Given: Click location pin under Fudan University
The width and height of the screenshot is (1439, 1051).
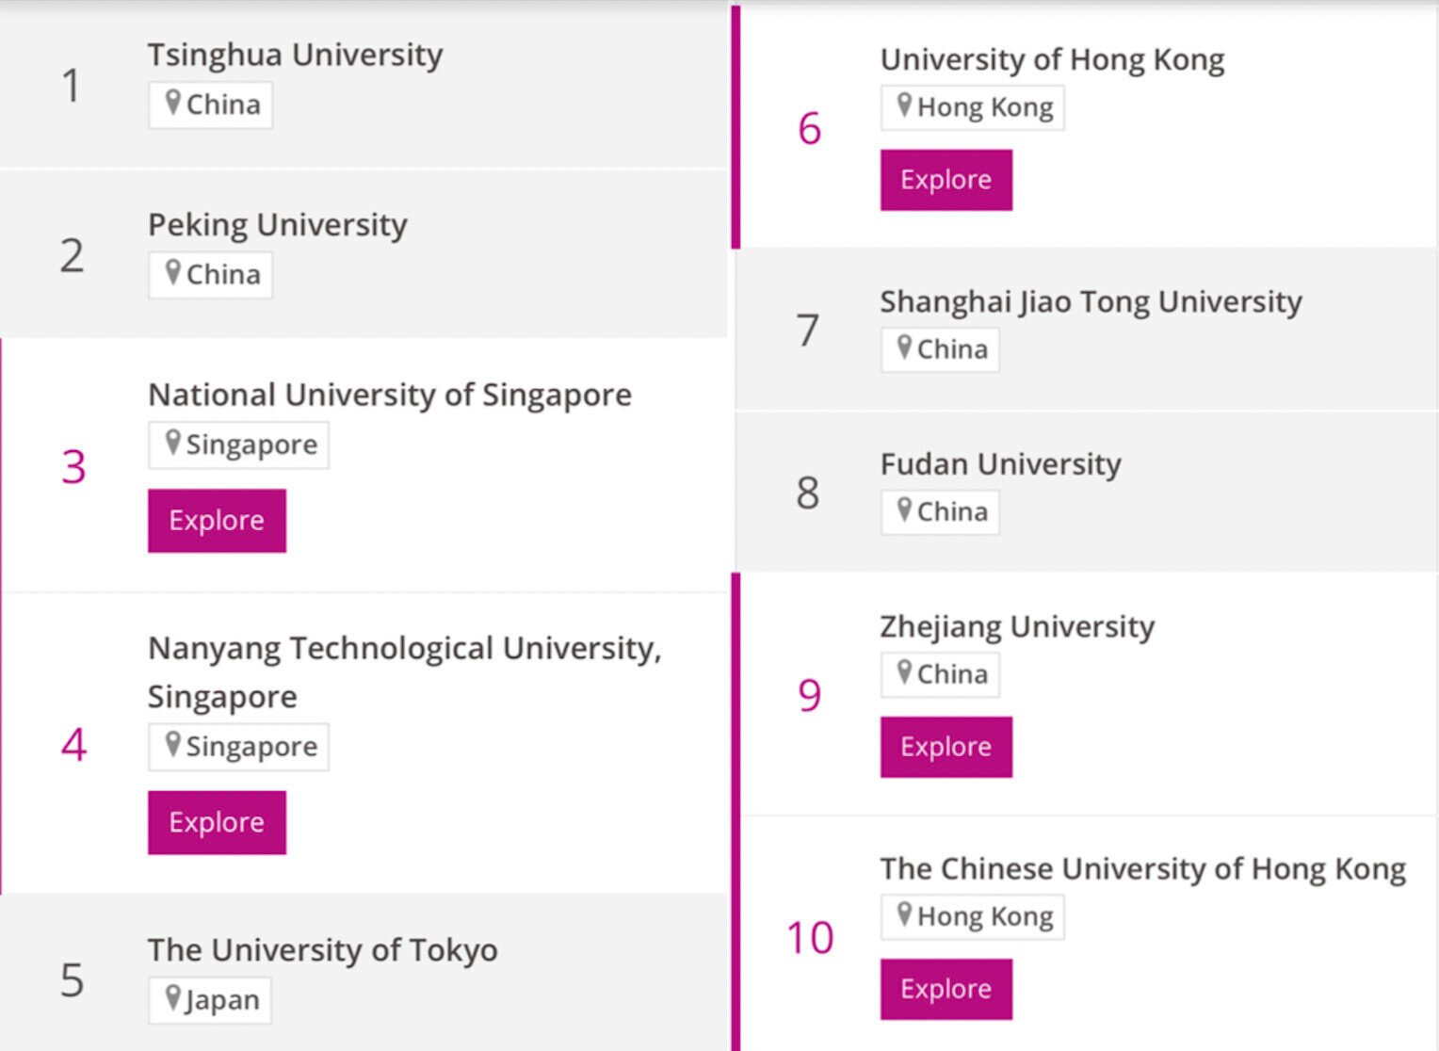Looking at the screenshot, I should 904,509.
